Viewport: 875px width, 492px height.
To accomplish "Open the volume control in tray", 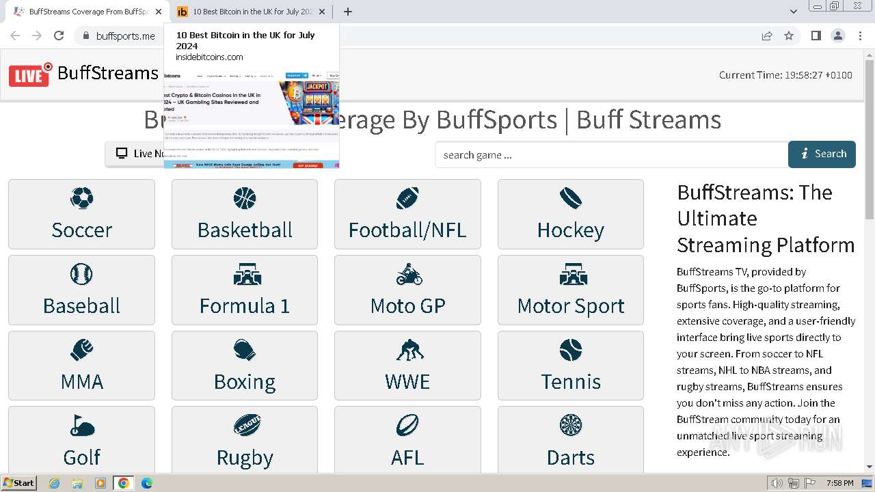I will coord(777,483).
